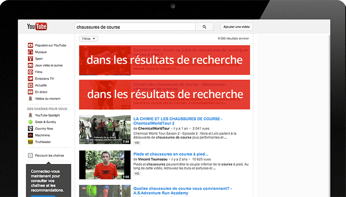This screenshot has height=197, width=346.
Task: Click the 2 041 vues count
Action: [x=201, y=128]
